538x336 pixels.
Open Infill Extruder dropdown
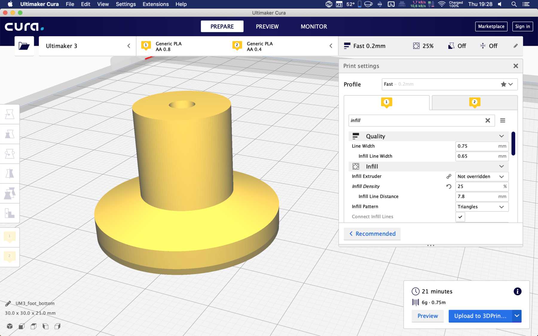click(482, 177)
